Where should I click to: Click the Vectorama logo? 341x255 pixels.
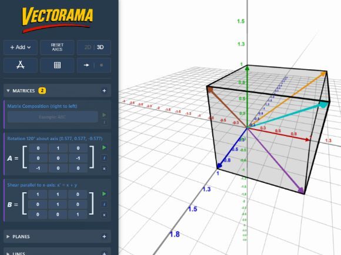[58, 19]
